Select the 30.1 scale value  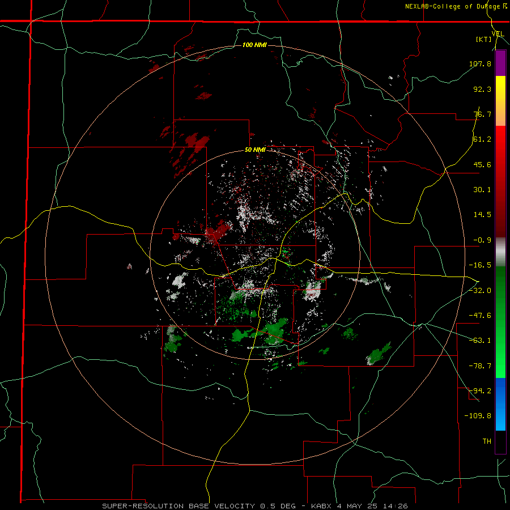pos(482,190)
